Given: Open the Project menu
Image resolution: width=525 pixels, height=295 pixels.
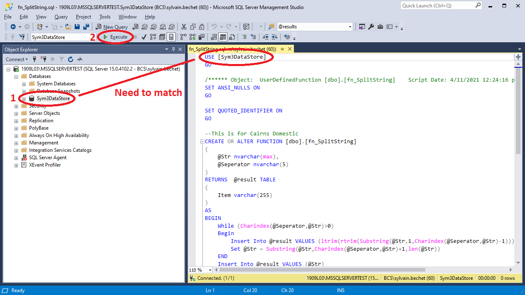Looking at the screenshot, I should click(x=83, y=17).
